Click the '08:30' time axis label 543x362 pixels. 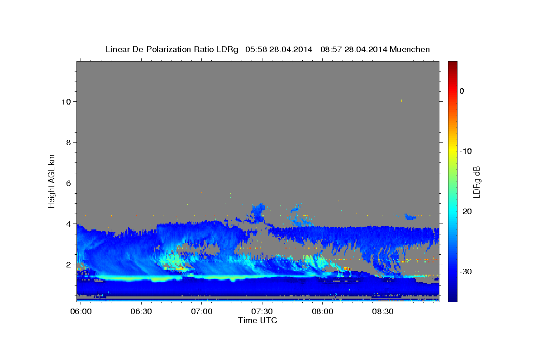(383, 311)
